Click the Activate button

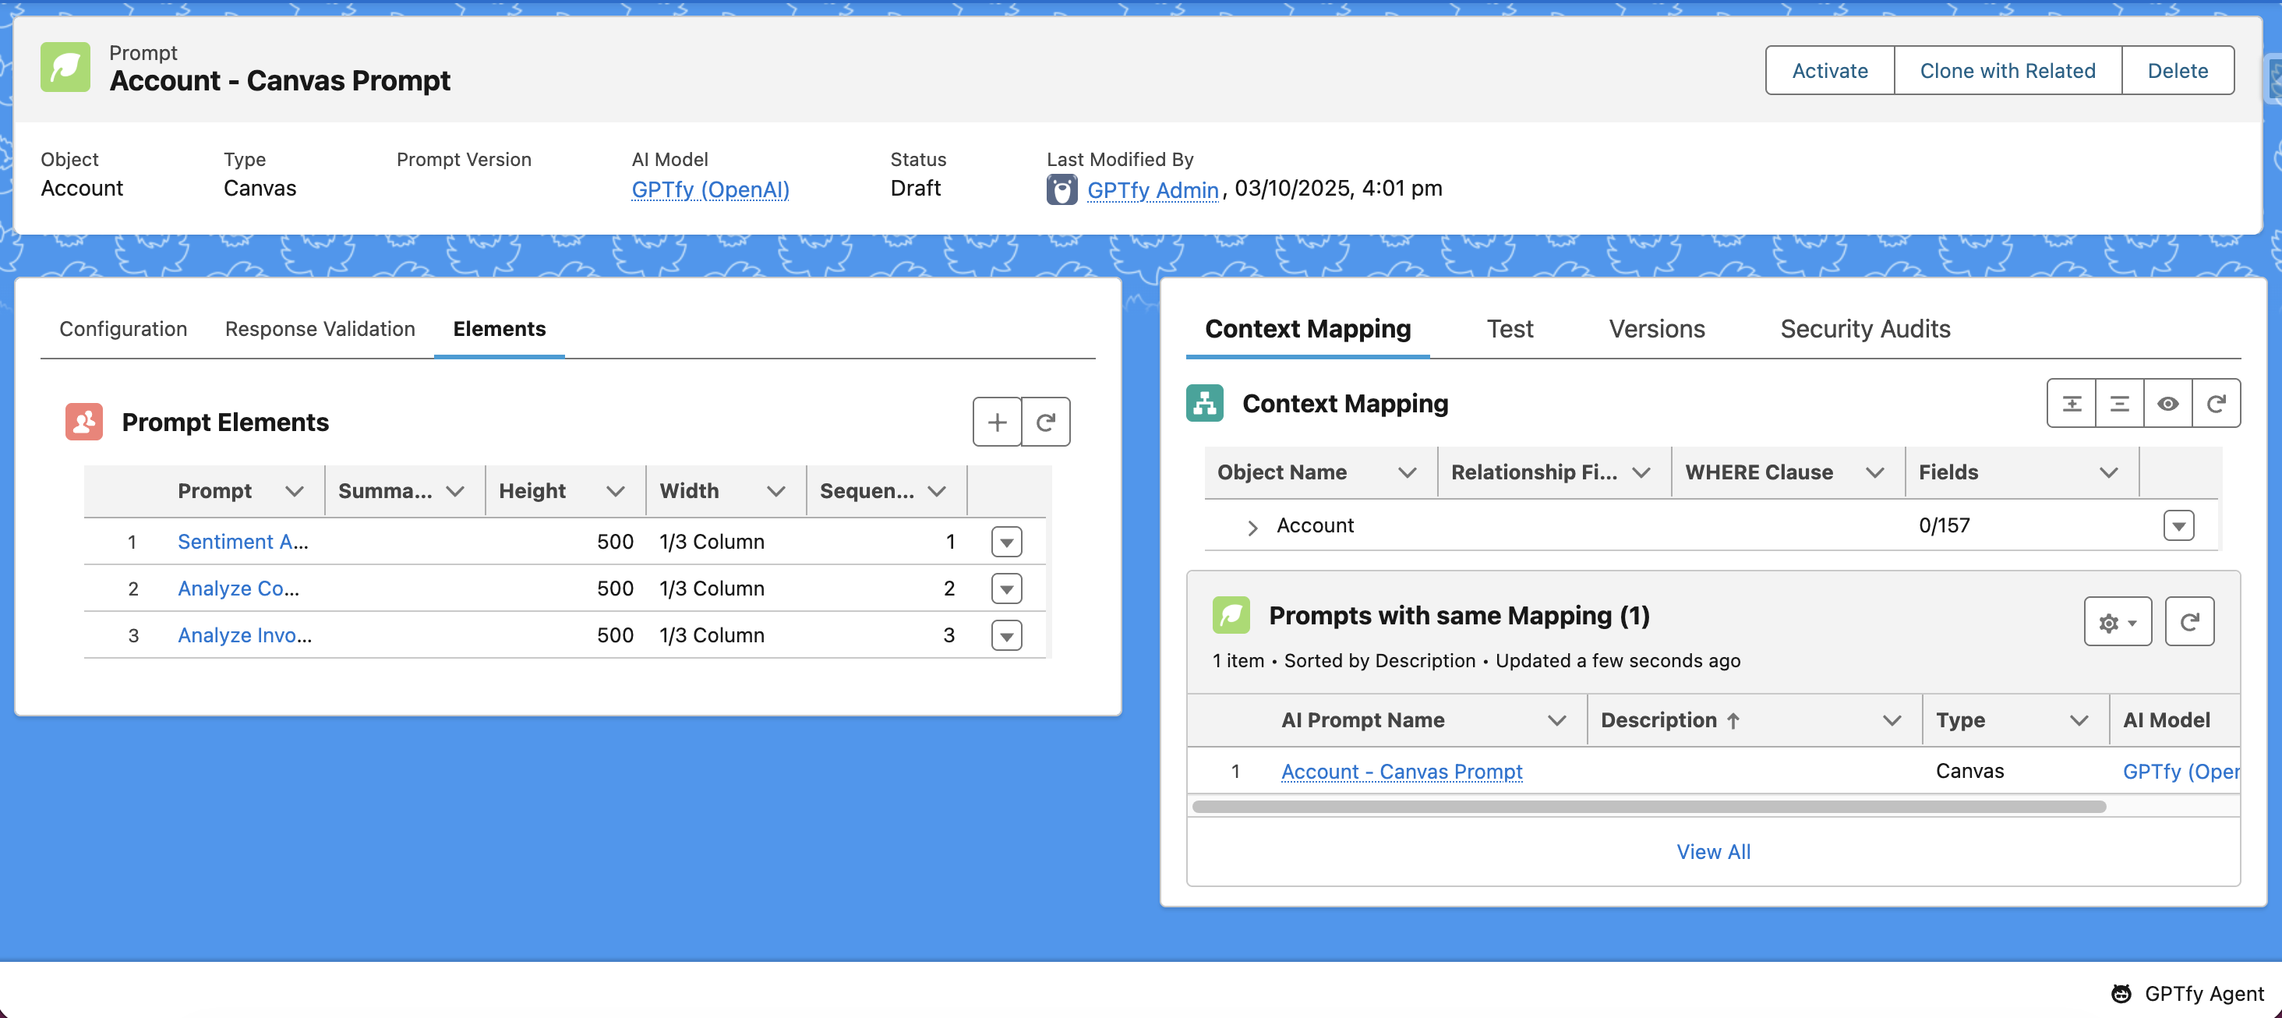1829,71
